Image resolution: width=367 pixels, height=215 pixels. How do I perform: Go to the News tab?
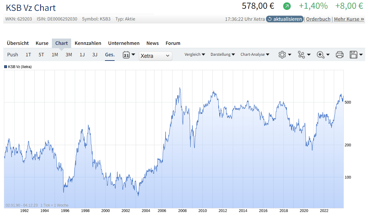click(153, 43)
